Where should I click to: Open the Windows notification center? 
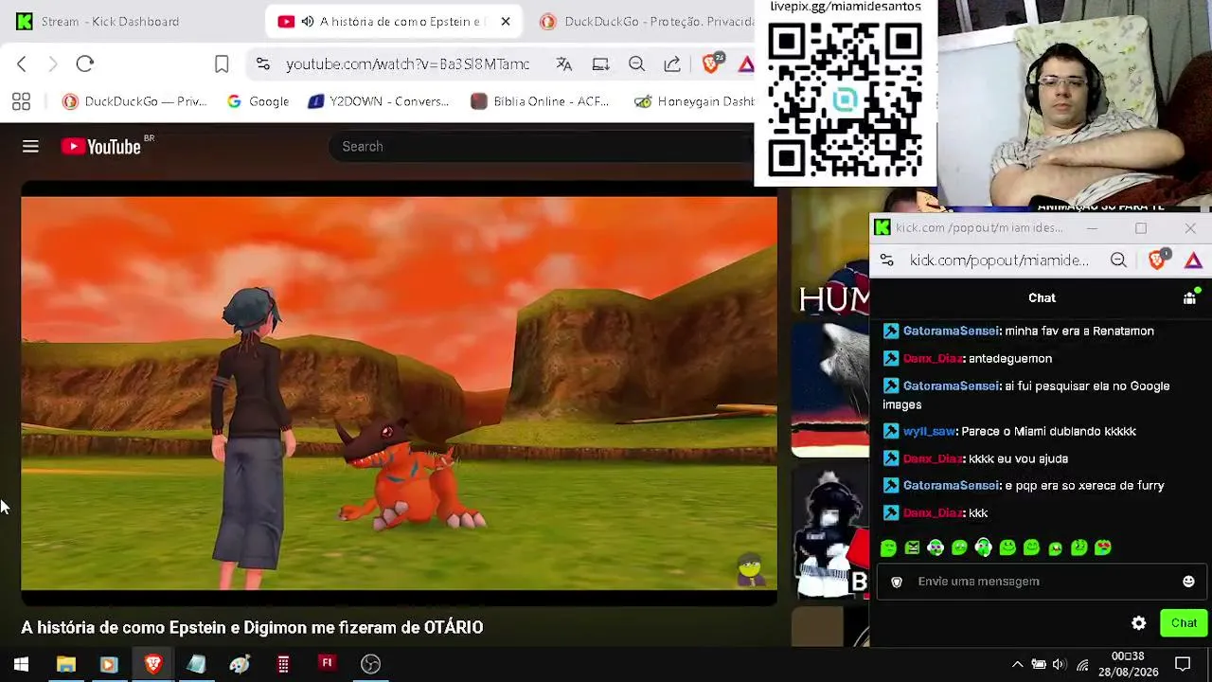pos(1183,664)
